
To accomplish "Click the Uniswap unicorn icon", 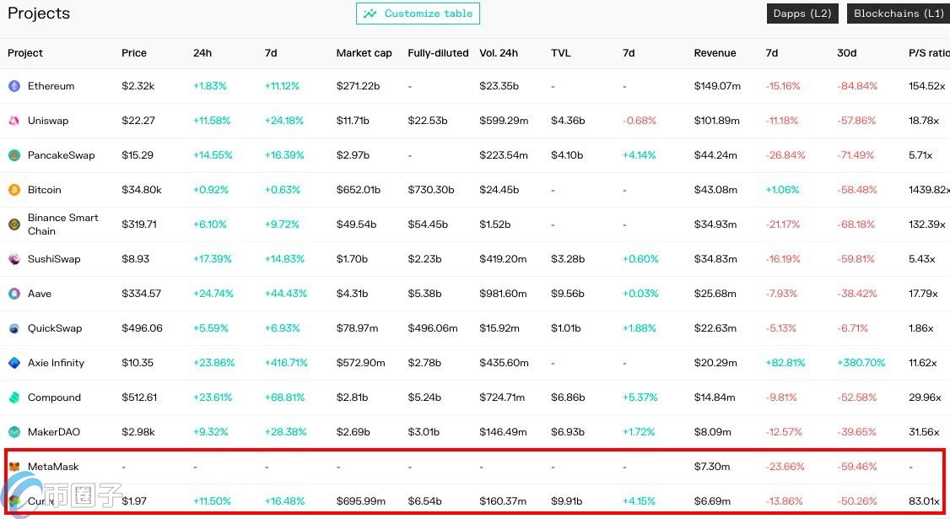I will [x=14, y=121].
